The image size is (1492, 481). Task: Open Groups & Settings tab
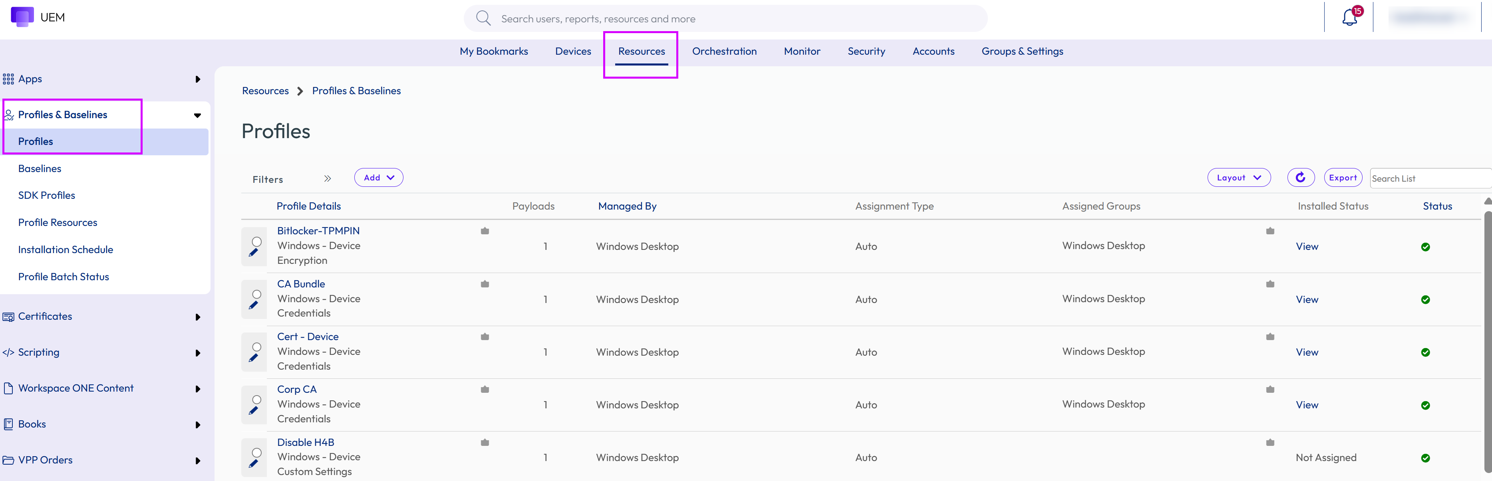(1022, 51)
